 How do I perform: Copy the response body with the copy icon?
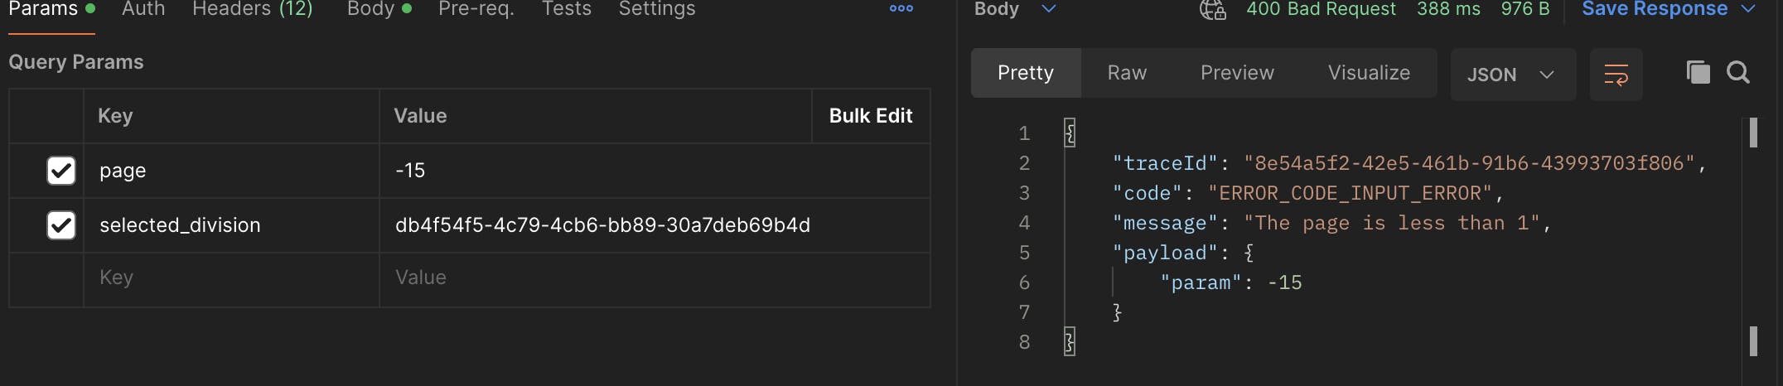pos(1698,73)
